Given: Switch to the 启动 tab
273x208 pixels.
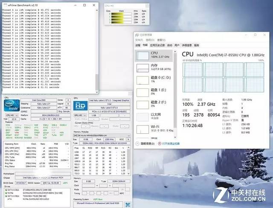Looking at the screenshot, I should (x=169, y=45).
